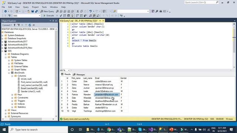
Task: Click the Navigate Backward icon
Action: click(6, 11)
